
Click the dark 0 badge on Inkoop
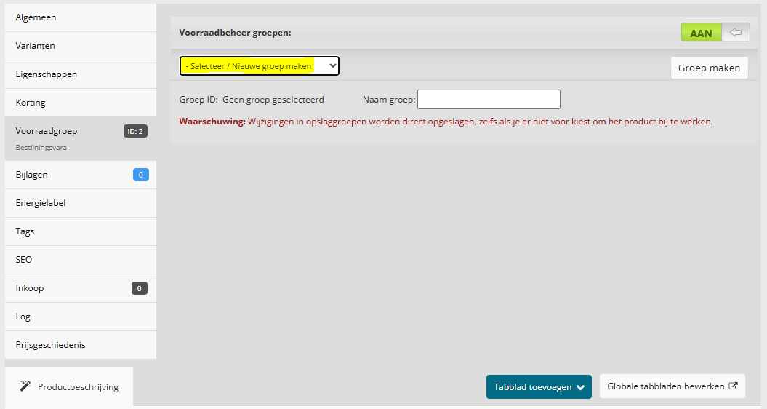(x=140, y=288)
